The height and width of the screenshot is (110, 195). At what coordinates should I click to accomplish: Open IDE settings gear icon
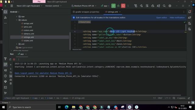pos(170,6)
